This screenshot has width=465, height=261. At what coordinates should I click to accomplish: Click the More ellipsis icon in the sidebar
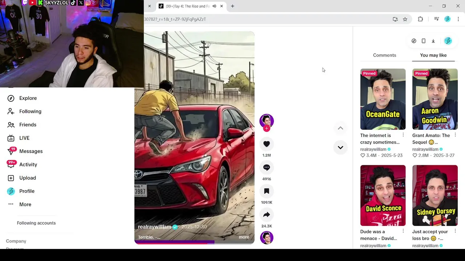coord(11,204)
